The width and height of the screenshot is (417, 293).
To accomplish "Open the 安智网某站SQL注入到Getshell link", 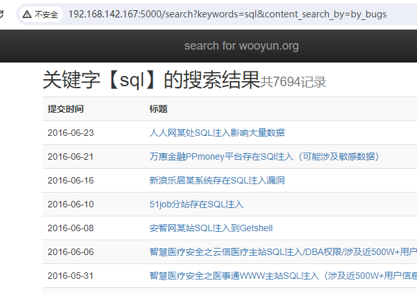I will click(211, 228).
